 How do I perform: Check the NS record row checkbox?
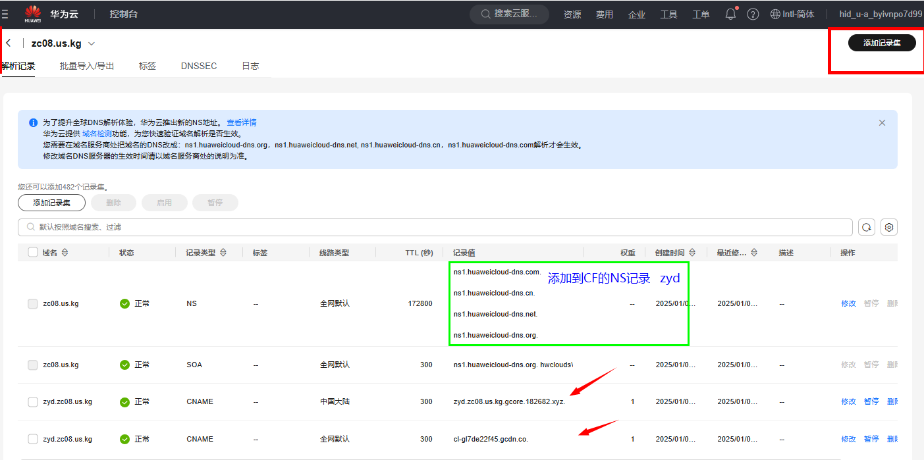pos(33,303)
